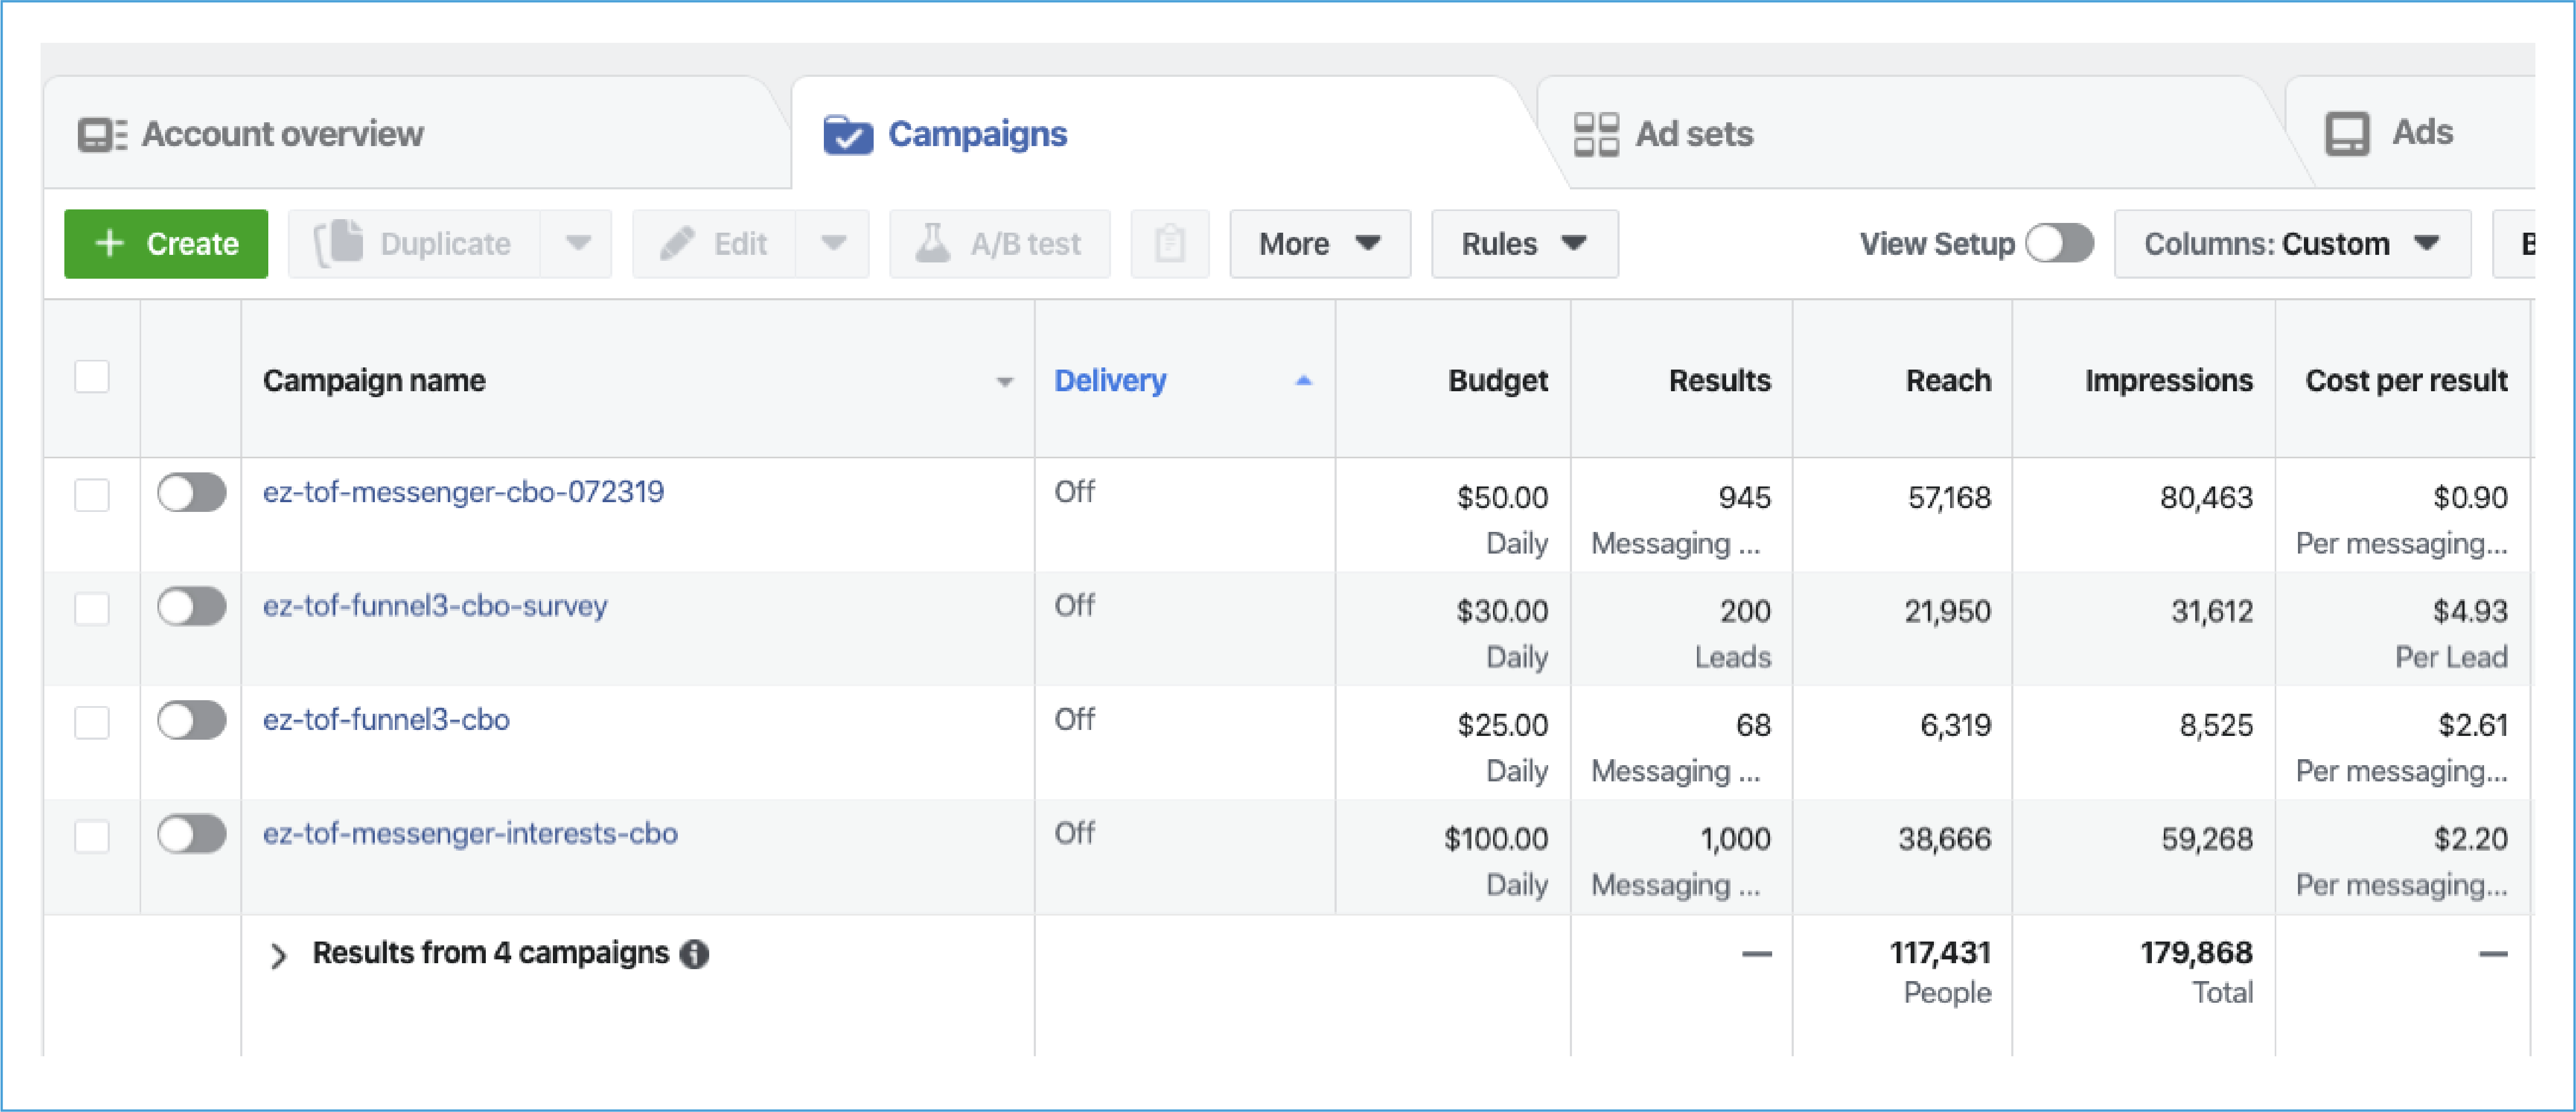Click the A/B test flask icon
Image resolution: width=2576 pixels, height=1112 pixels.
tap(932, 243)
